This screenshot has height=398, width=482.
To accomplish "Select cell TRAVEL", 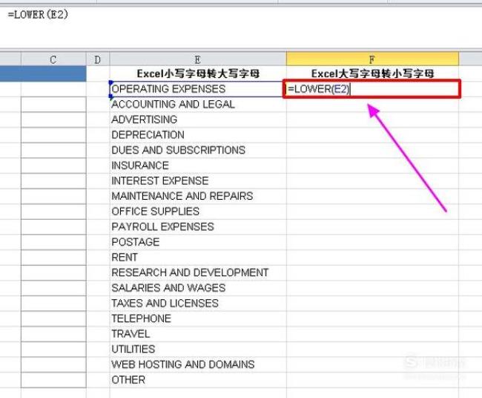I will (x=198, y=334).
